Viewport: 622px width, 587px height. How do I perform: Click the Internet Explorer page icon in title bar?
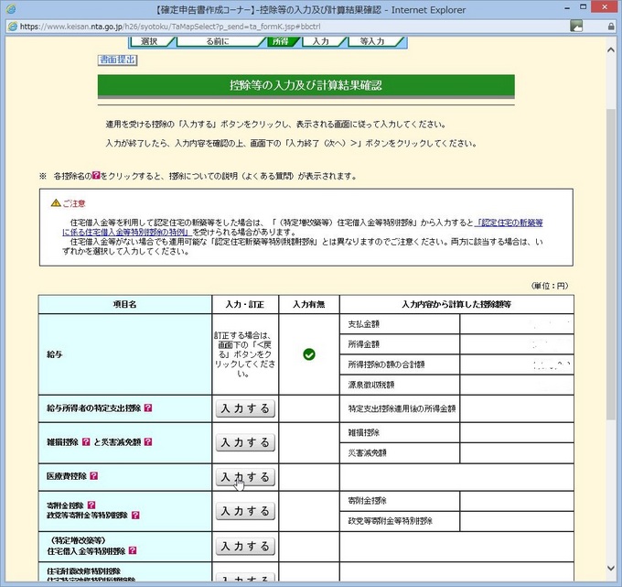(x=11, y=9)
